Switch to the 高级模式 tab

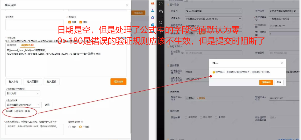point(26,45)
